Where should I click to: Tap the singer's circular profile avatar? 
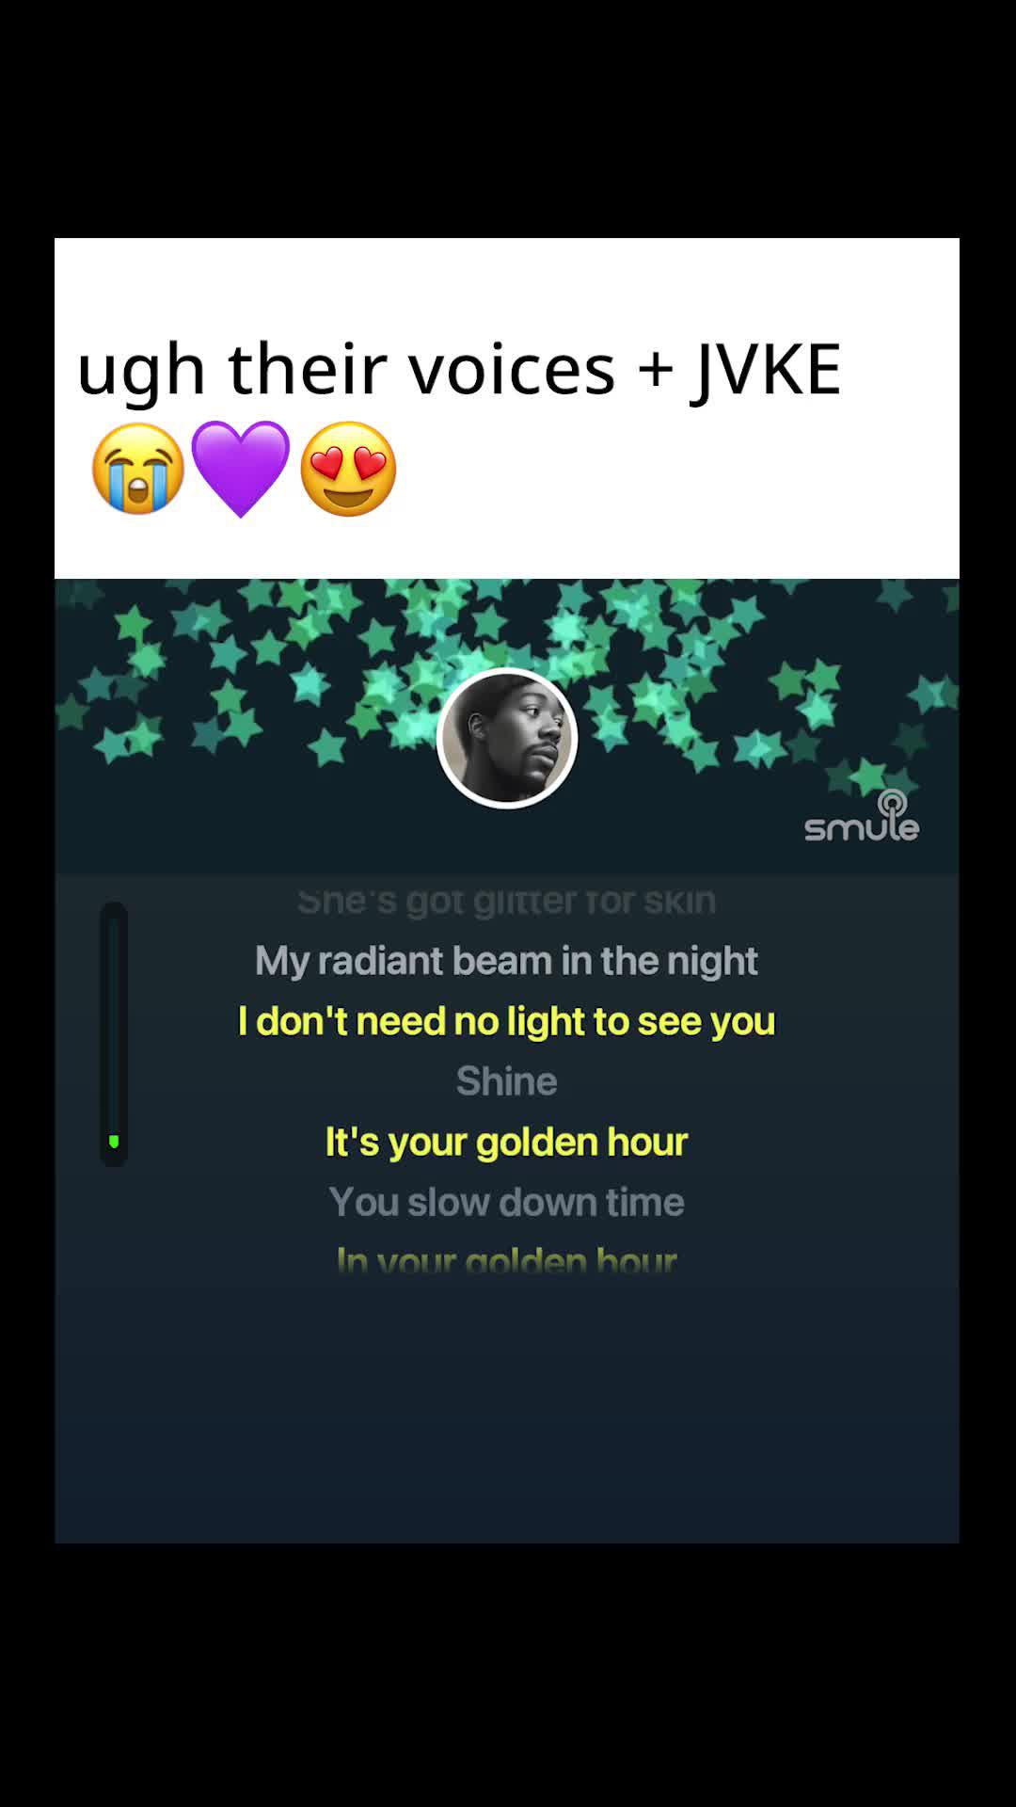pos(507,739)
